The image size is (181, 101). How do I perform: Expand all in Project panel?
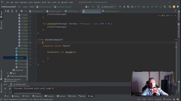[12, 11]
